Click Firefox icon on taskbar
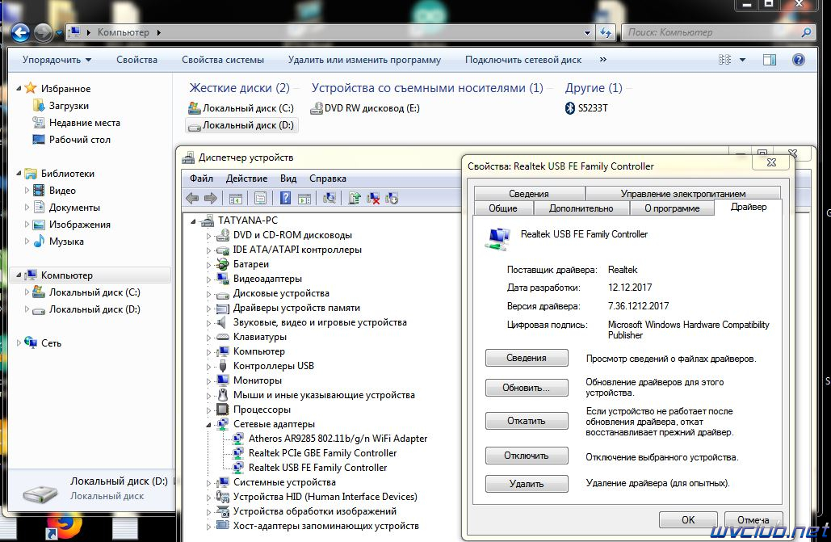The width and height of the screenshot is (831, 542). click(x=65, y=526)
